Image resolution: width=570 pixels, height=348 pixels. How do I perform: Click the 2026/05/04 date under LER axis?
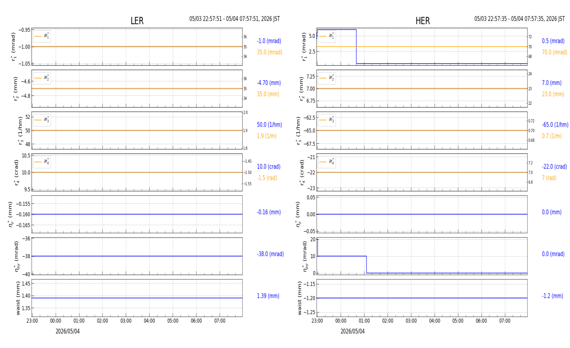click(67, 331)
